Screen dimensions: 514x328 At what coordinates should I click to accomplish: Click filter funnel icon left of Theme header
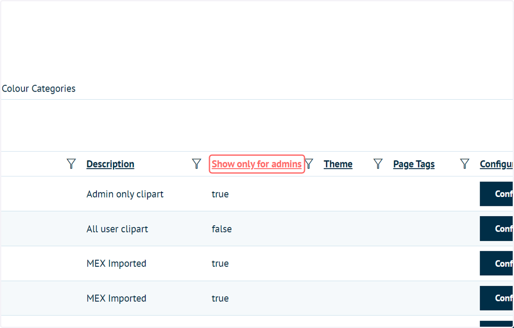coord(309,164)
